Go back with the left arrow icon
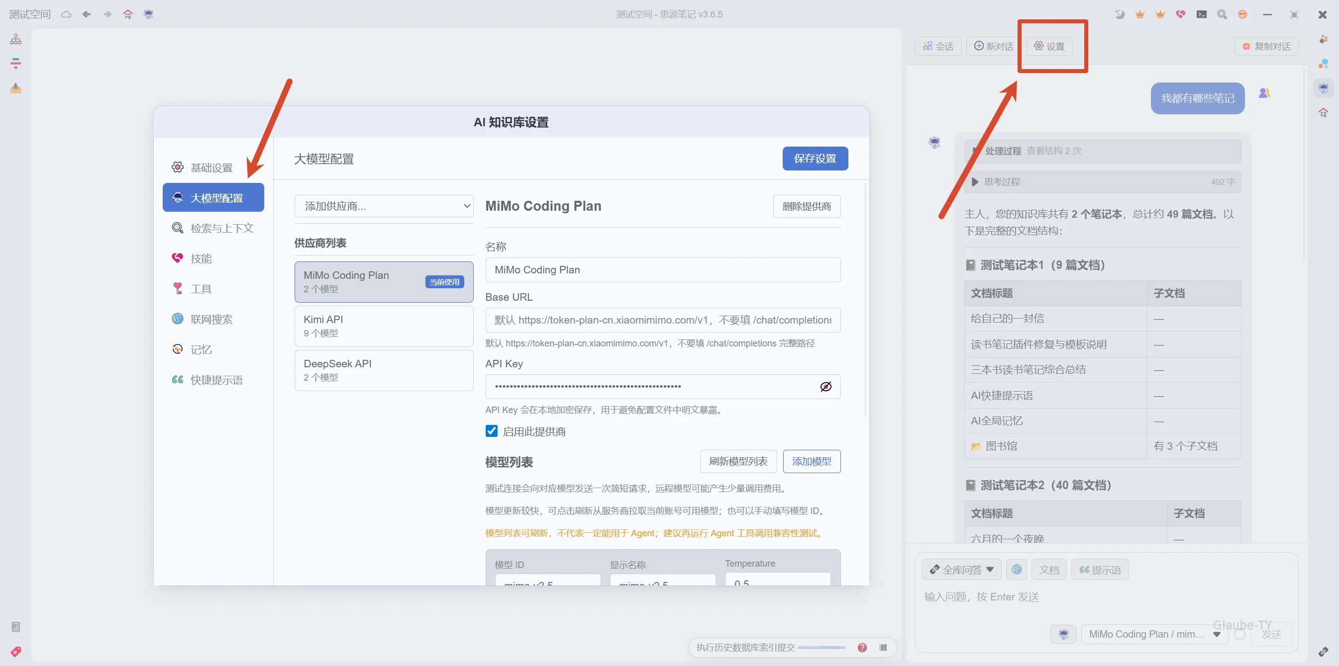 click(87, 14)
